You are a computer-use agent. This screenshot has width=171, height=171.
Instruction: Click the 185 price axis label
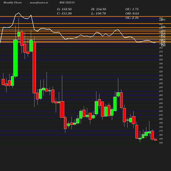(x=161, y=127)
